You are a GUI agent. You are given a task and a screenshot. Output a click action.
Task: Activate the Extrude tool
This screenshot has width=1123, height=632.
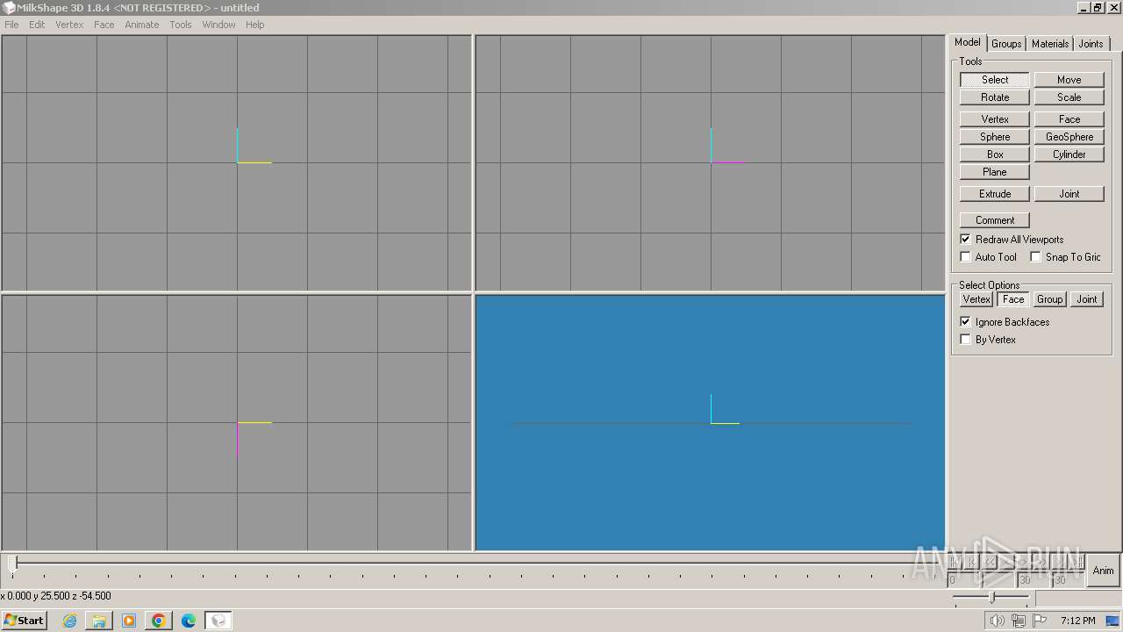[x=995, y=194]
